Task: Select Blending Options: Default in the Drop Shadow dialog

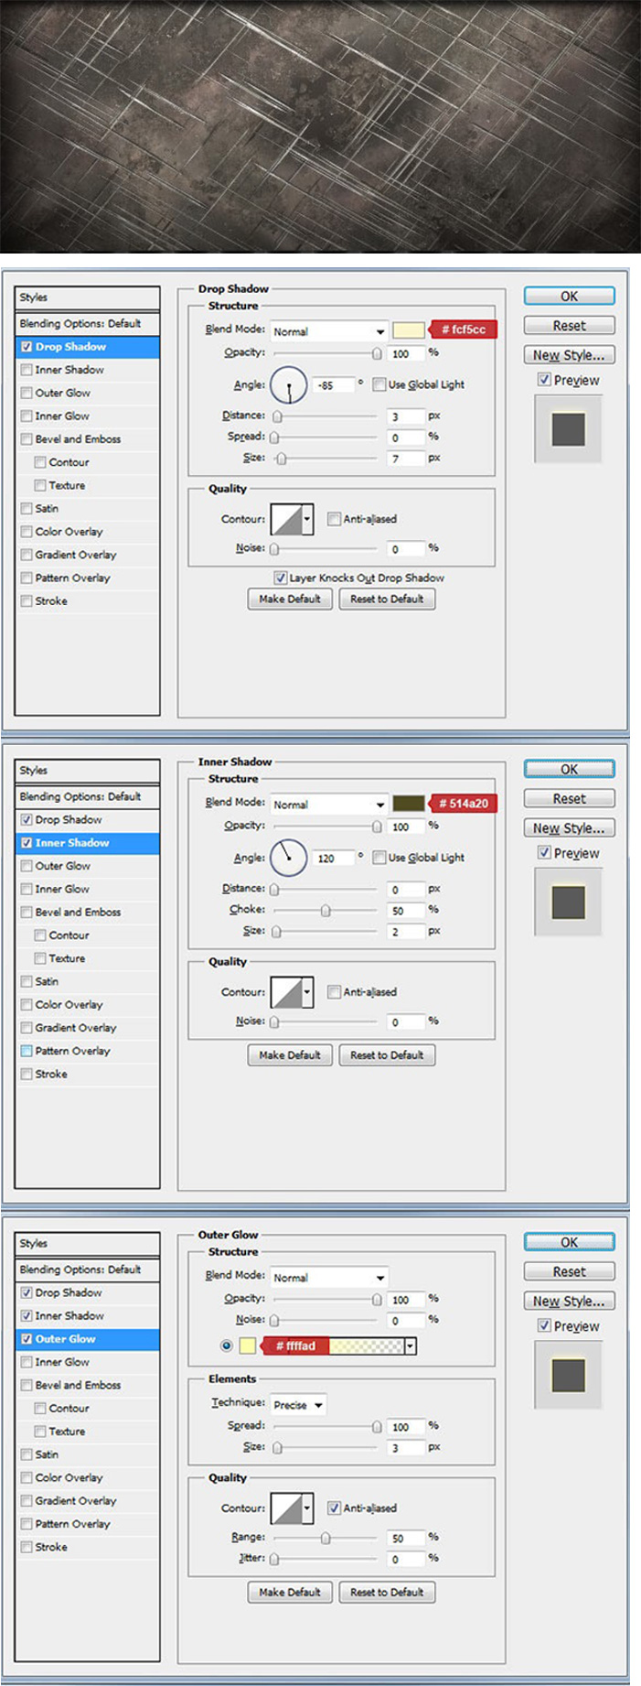Action: click(x=80, y=323)
